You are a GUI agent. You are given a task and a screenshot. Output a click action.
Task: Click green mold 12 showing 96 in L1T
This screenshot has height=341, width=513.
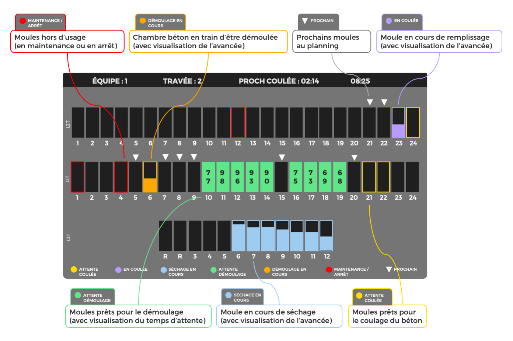pyautogui.click(x=237, y=177)
